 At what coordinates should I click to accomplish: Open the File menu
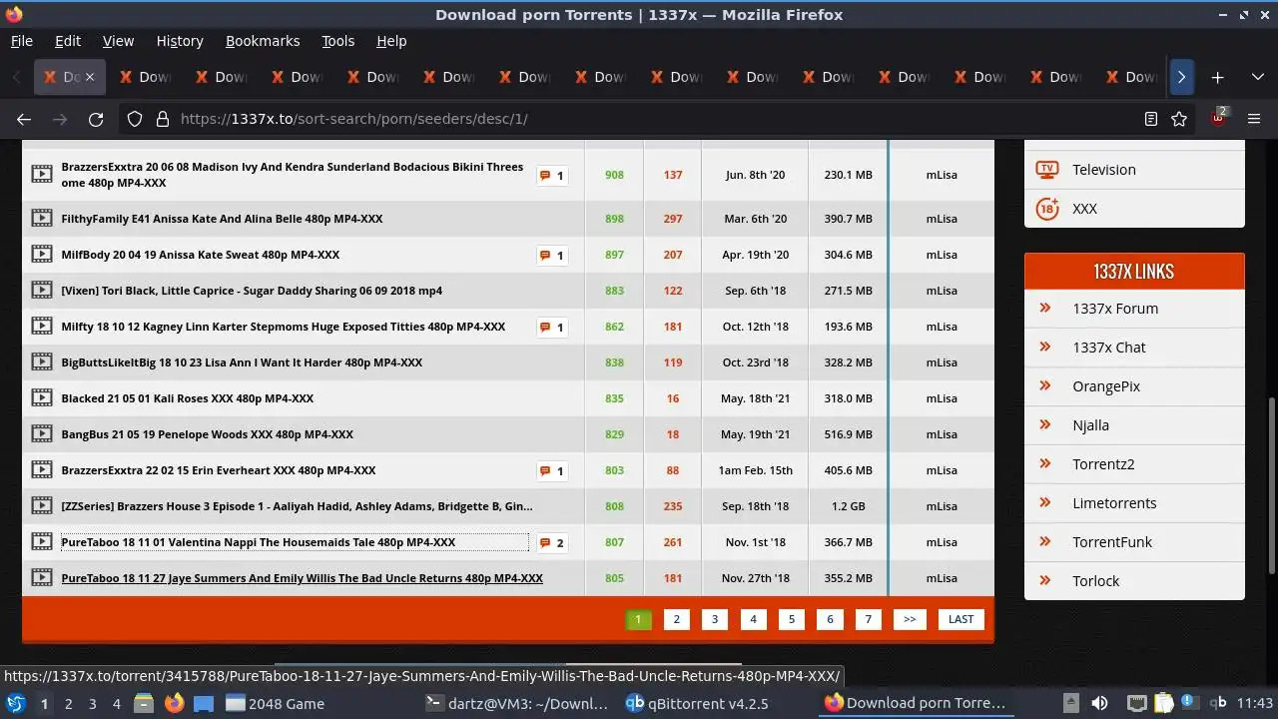tap(22, 41)
